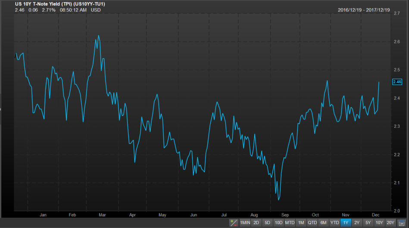The width and height of the screenshot is (409, 228).
Task: Set chart range to 20Y
Action: tap(390, 223)
